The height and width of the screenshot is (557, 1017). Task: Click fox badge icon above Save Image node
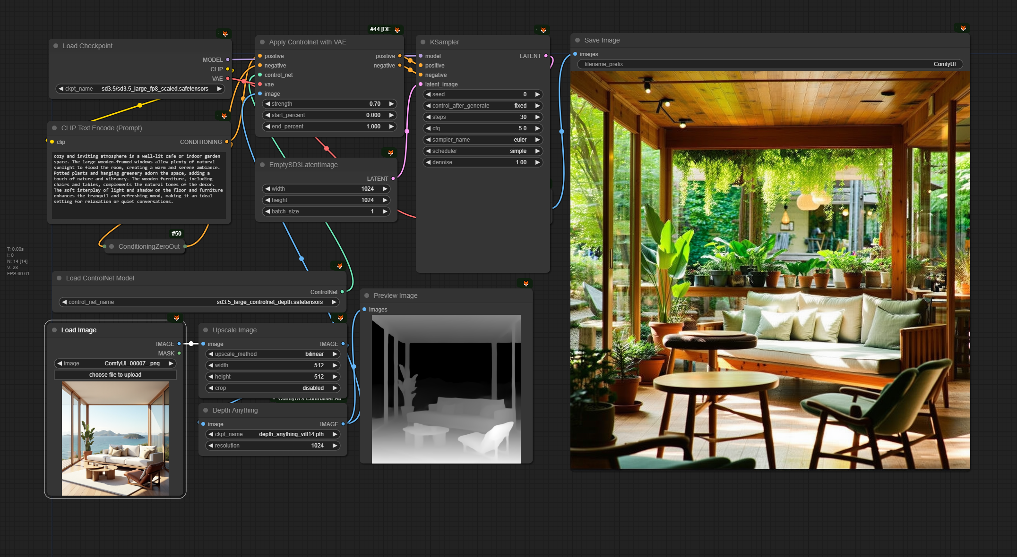pyautogui.click(x=963, y=28)
